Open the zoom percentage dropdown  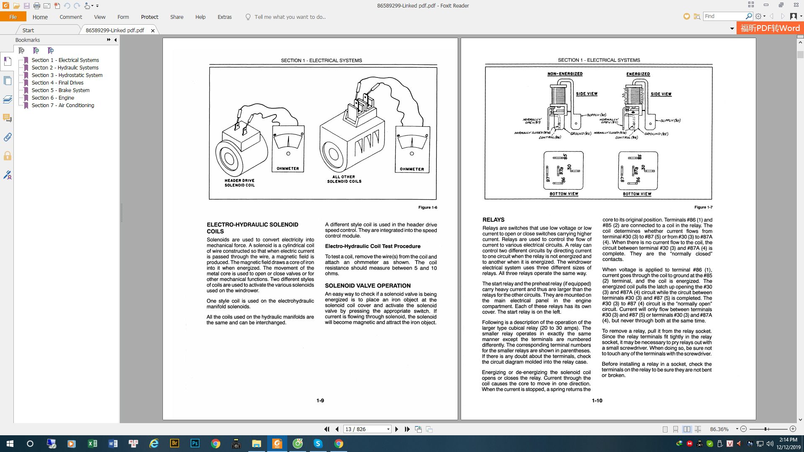(x=736, y=429)
